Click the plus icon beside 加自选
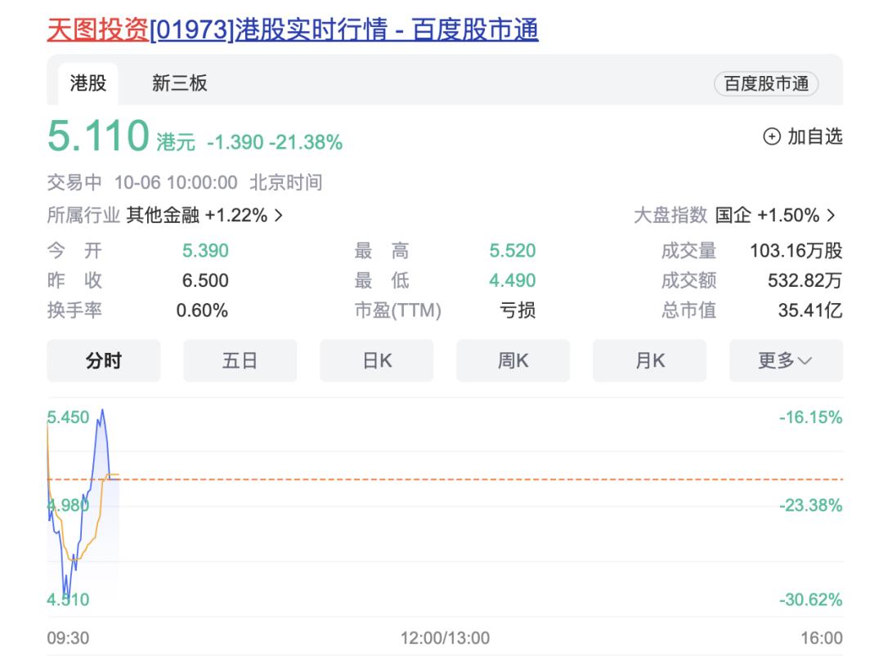This screenshot has height=656, width=883. pos(771,136)
